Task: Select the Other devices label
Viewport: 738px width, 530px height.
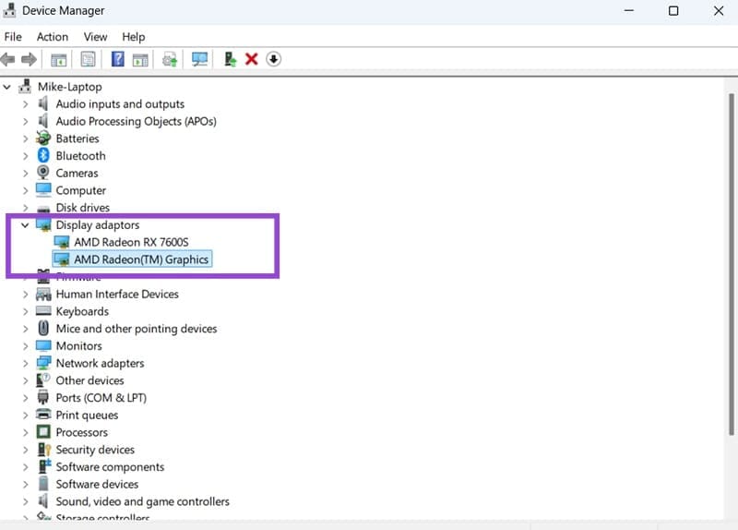Action: tap(89, 380)
